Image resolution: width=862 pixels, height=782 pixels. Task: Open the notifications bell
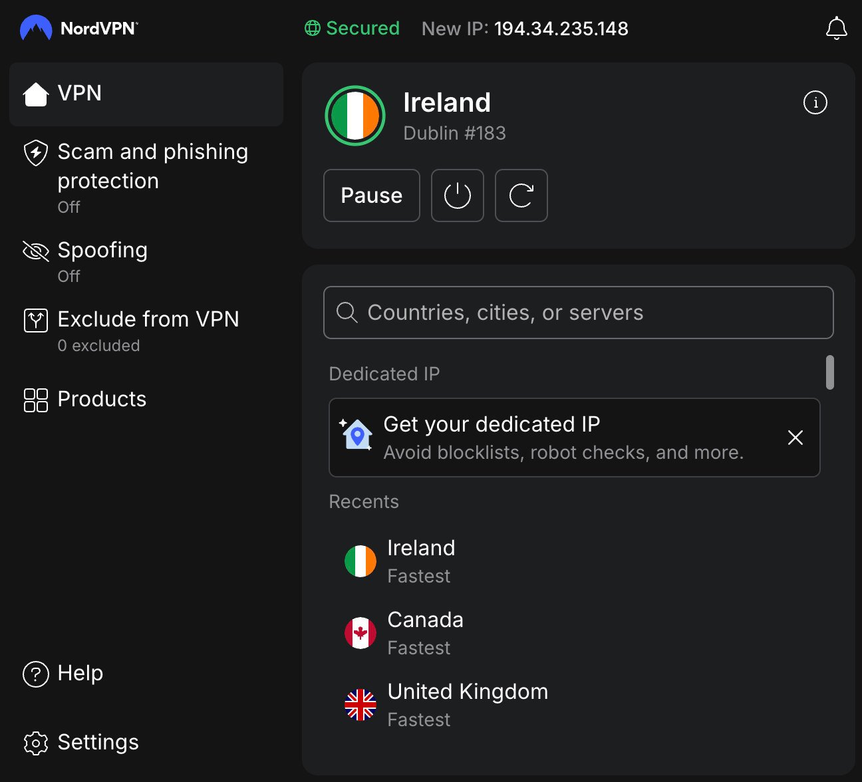[x=836, y=29]
